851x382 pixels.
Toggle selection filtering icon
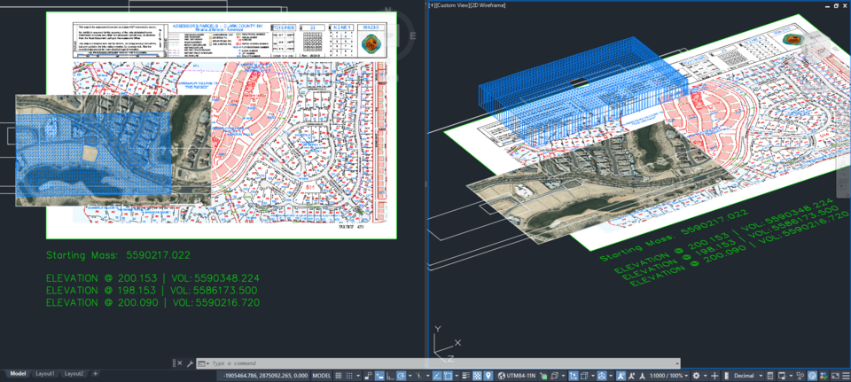coord(584,376)
